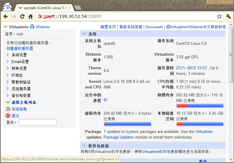The image size is (234, 163).
Task: Click the Virtualmin green check logo
Action: [6, 27]
